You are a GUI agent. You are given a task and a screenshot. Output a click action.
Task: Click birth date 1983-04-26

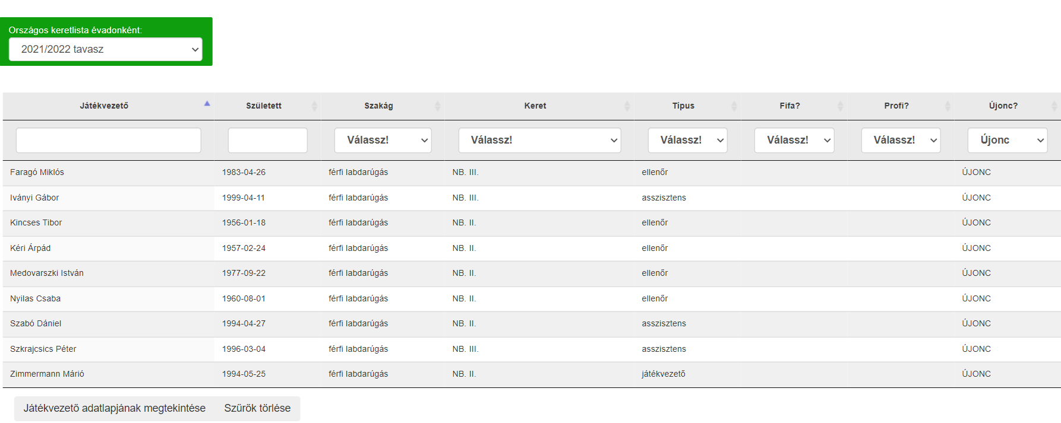point(244,173)
